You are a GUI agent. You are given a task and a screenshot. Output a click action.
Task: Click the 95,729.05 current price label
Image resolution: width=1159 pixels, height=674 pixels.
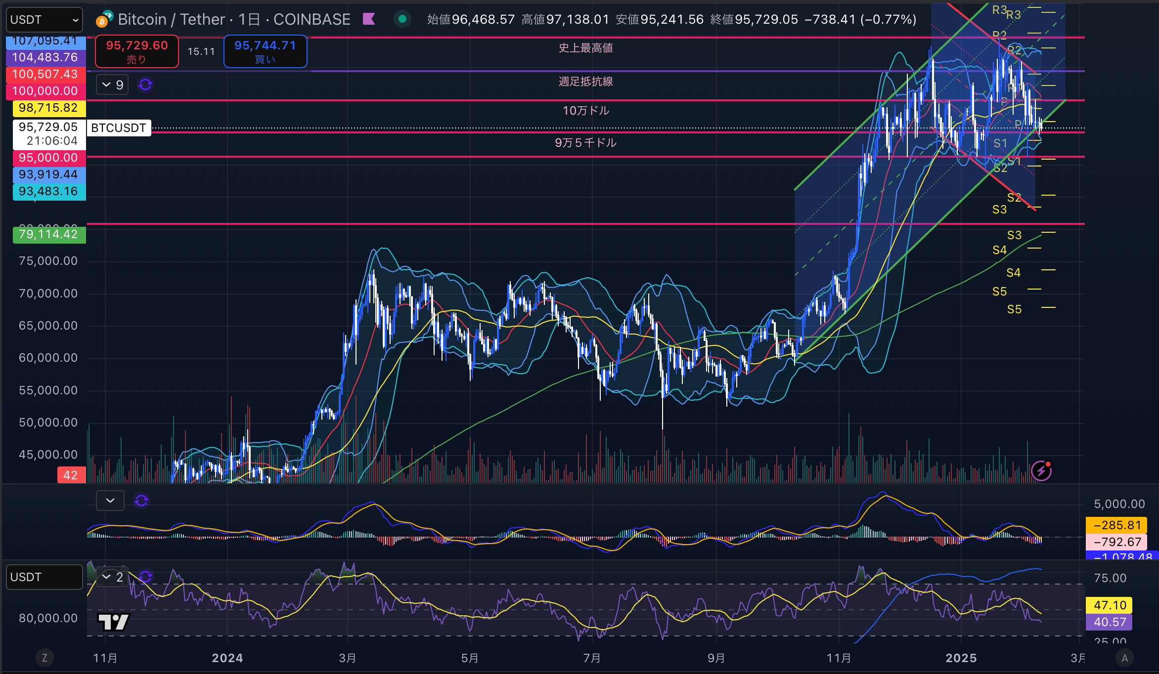[49, 134]
